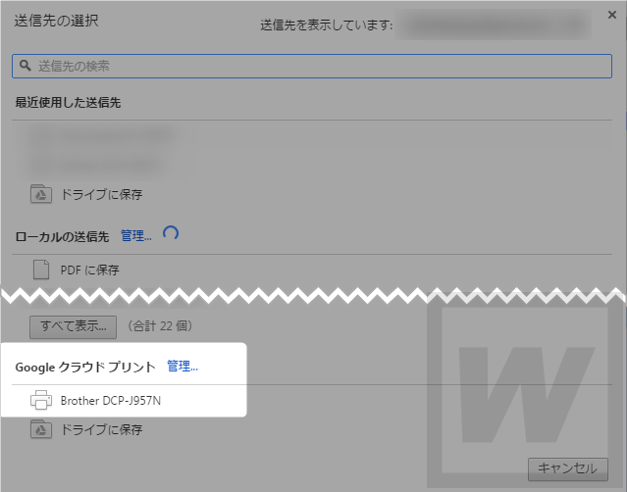
Task: Open 管理... link beside Google クラウド プリント
Action: pos(183,366)
